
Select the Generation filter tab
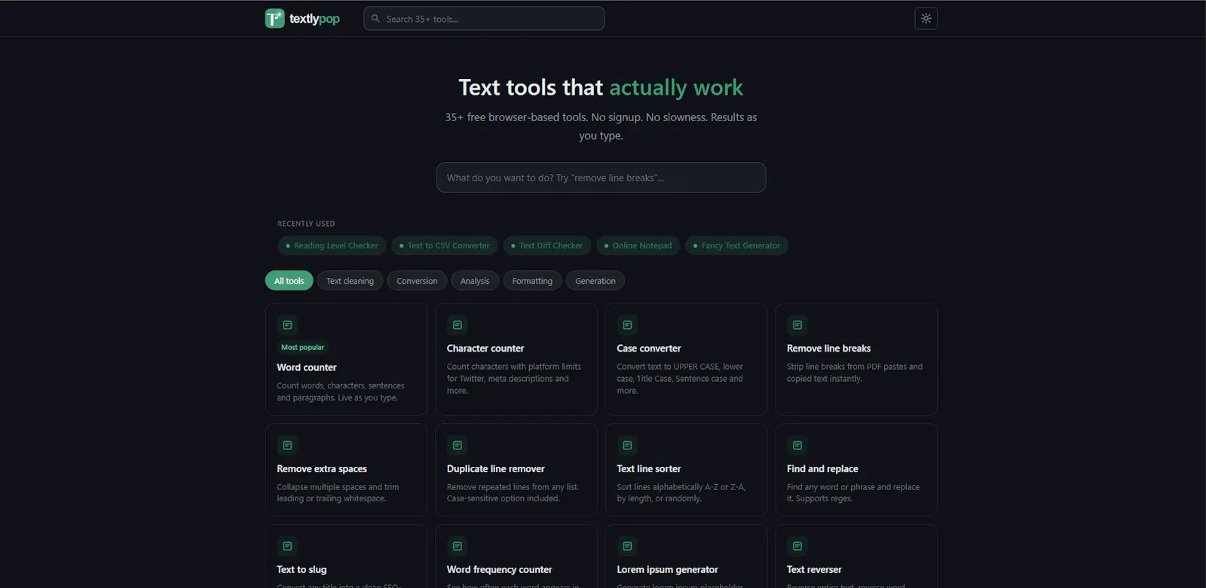(x=595, y=281)
